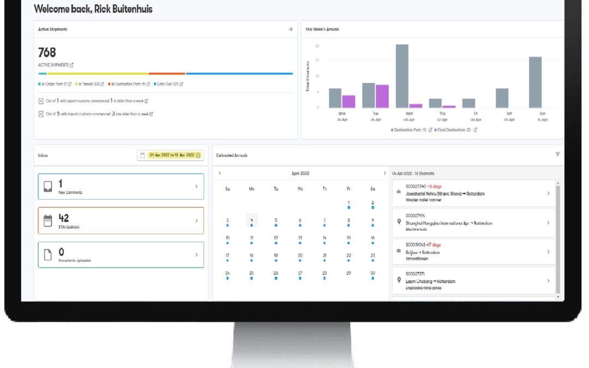Open external link beside ACTIVE SHIPMENTS label
589x368 pixels.
pyautogui.click(x=72, y=65)
